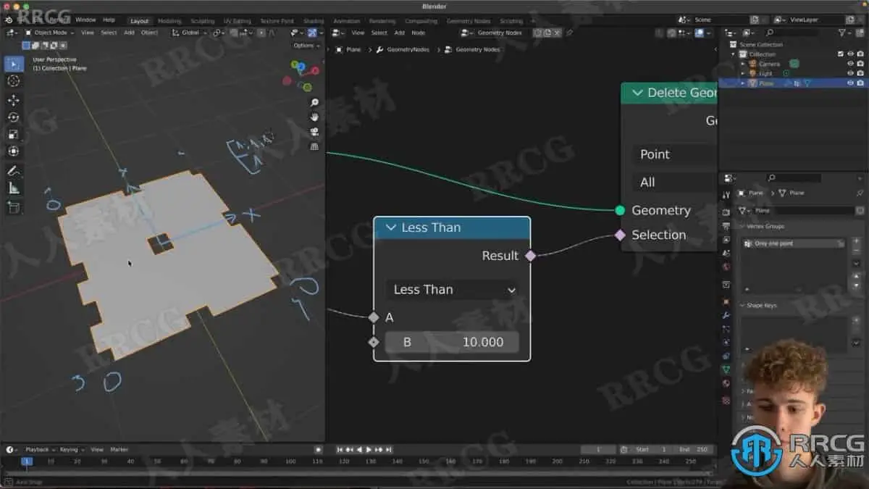
Task: Open the Less Than operation dropdown
Action: [453, 290]
